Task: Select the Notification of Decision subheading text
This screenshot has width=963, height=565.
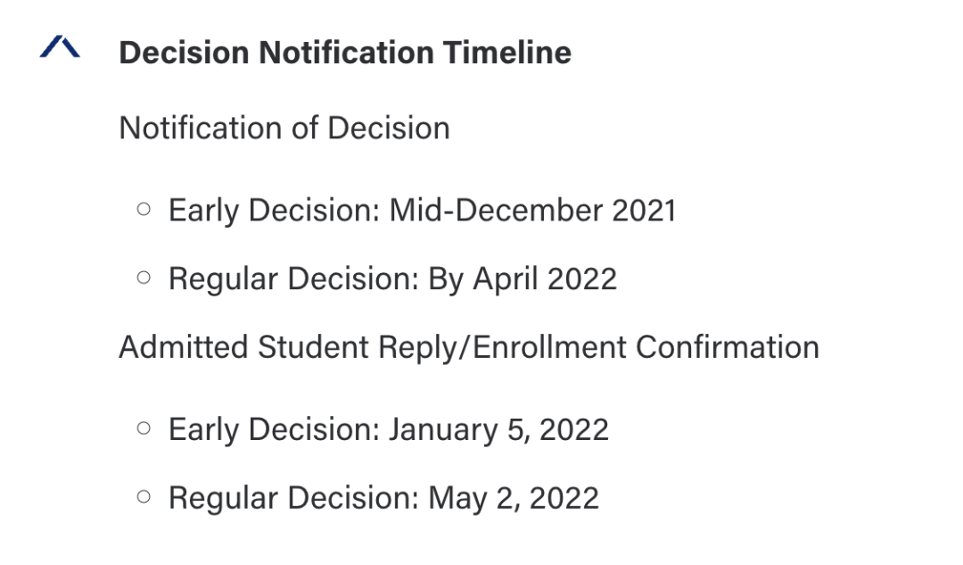Action: click(284, 128)
